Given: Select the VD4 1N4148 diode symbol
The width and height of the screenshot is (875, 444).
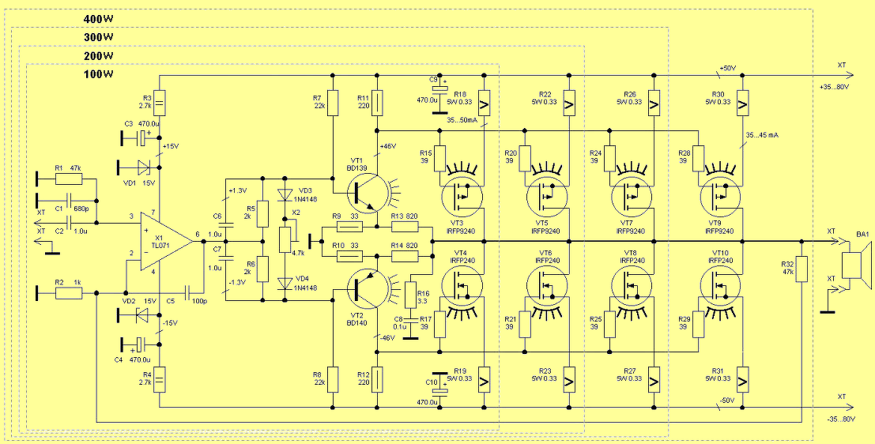Looking at the screenshot, I should 285,283.
